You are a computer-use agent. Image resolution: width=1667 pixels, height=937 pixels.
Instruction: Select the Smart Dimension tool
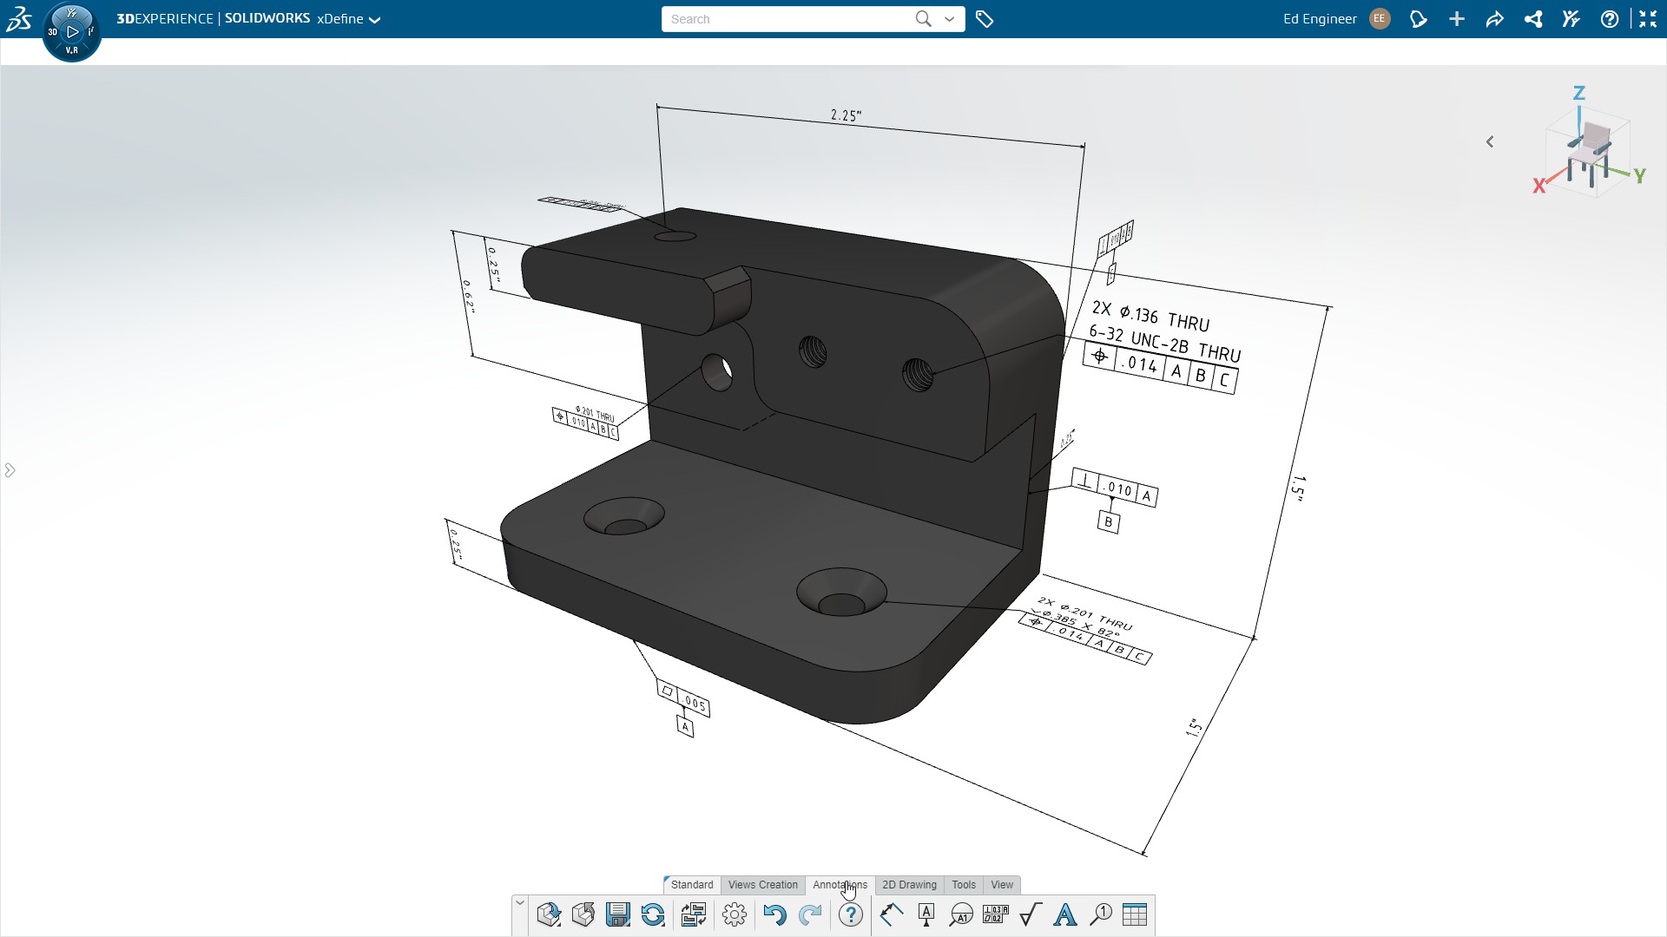pos(891,914)
